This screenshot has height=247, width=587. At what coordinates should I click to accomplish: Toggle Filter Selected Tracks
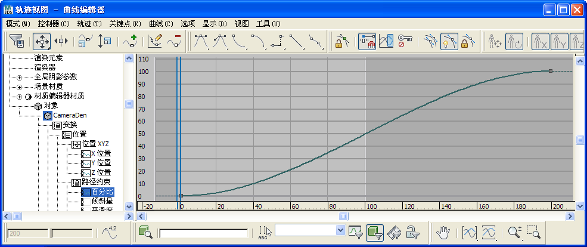pos(356,232)
